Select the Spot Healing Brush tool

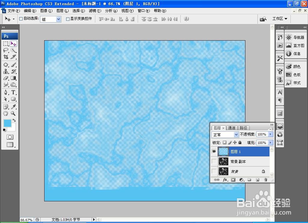click(x=6, y=65)
